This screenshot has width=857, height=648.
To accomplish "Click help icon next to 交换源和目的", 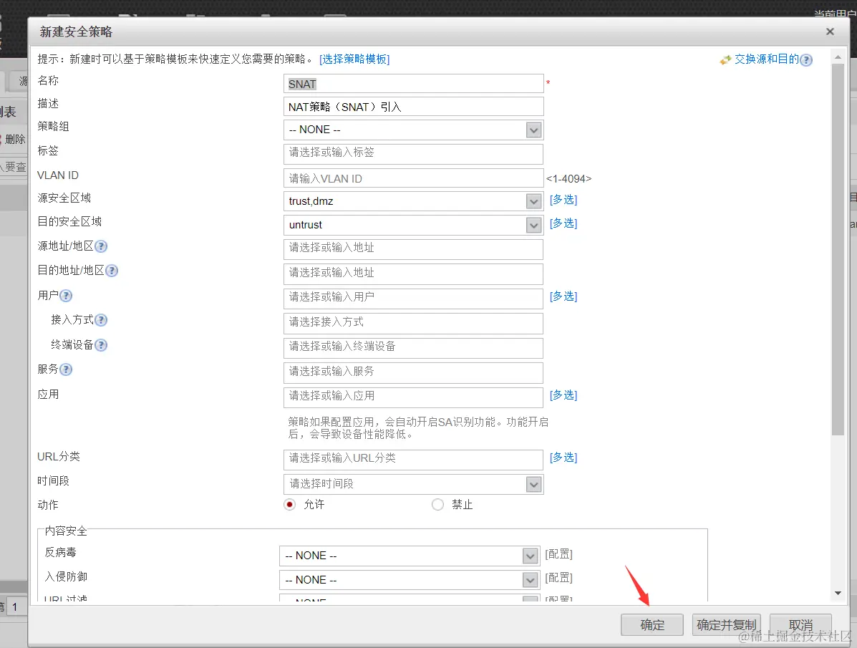I will point(806,60).
